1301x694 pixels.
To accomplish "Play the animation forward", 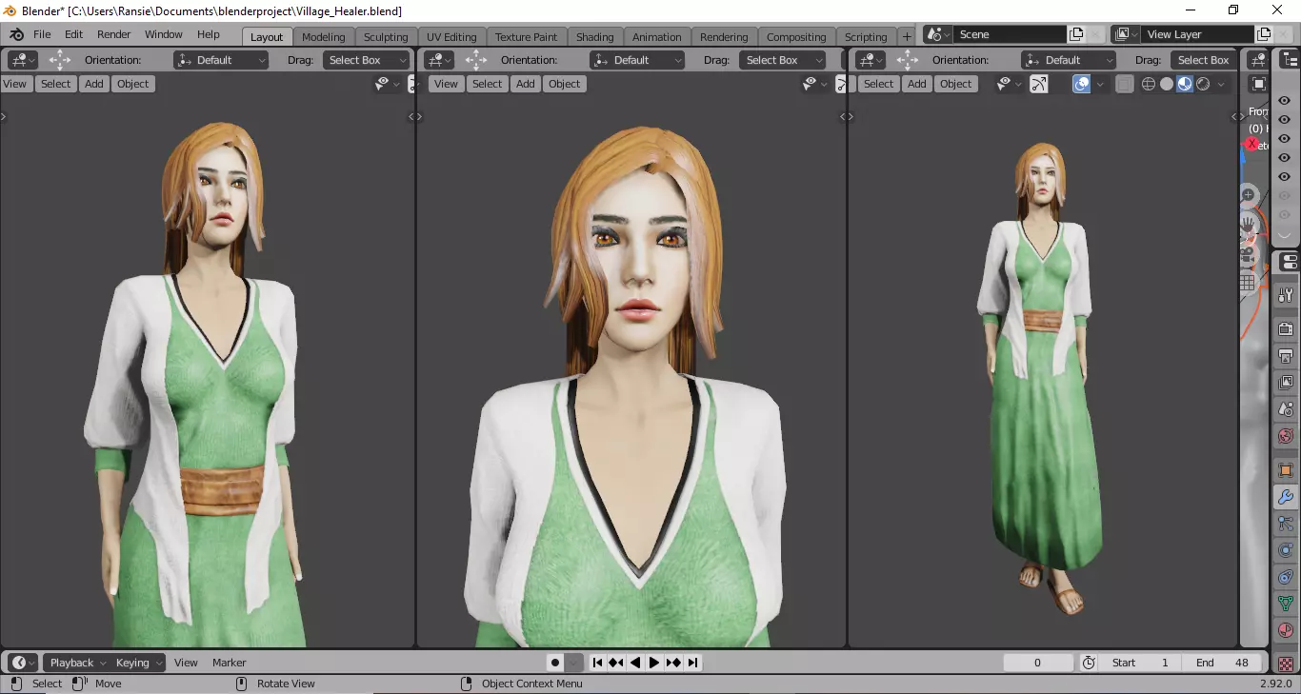I will [654, 663].
